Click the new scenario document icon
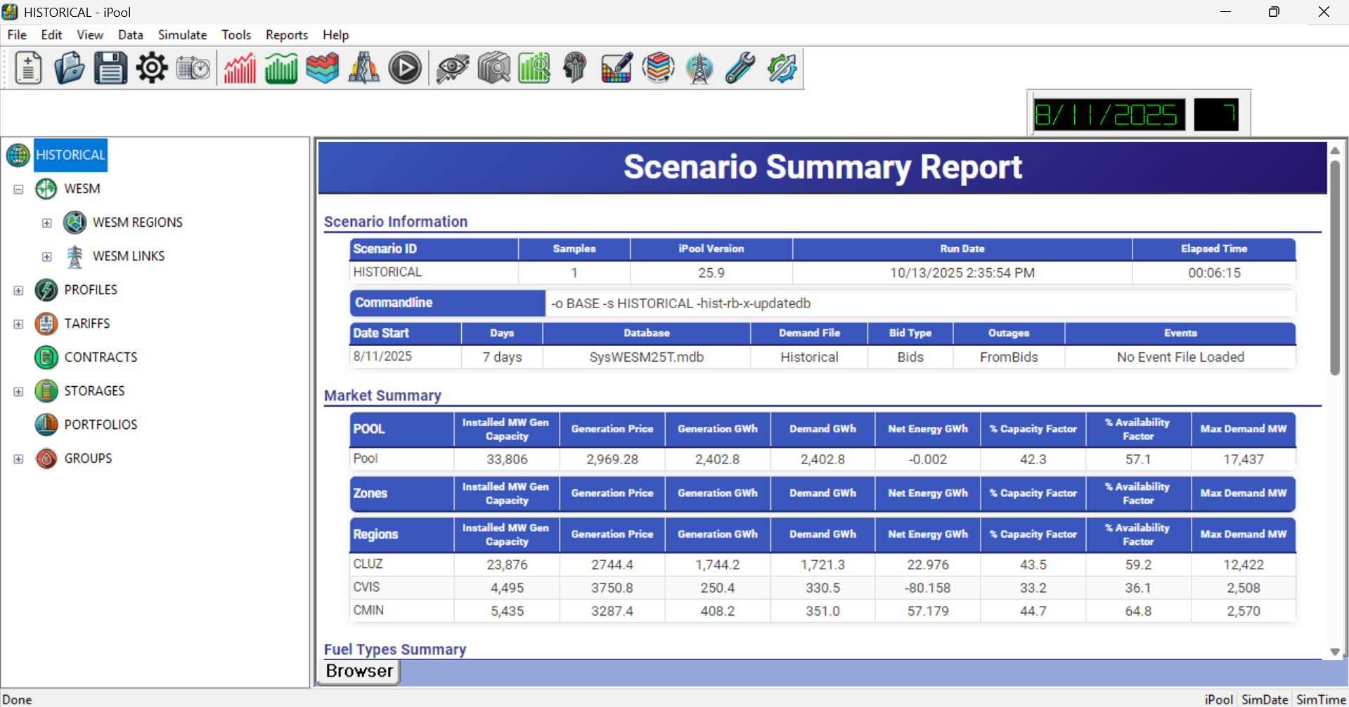1349x707 pixels. (28, 69)
